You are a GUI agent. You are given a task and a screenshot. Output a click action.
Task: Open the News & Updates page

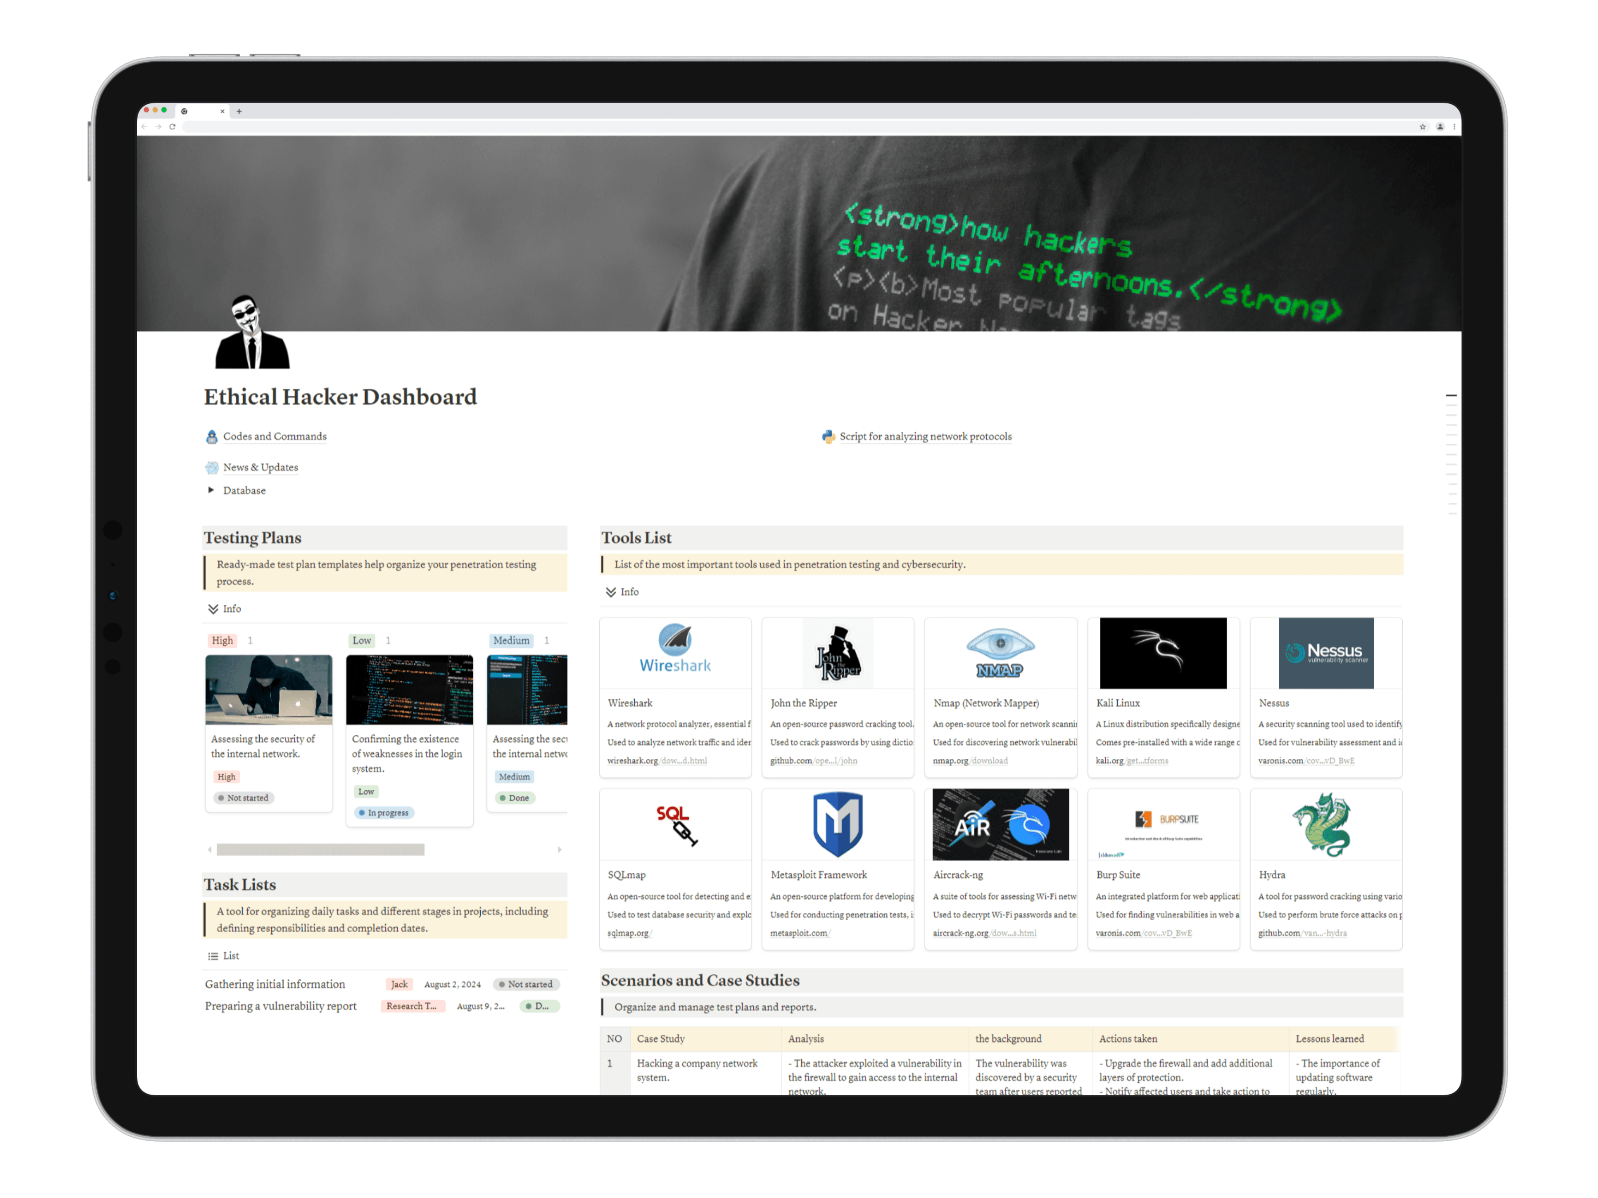tap(260, 467)
